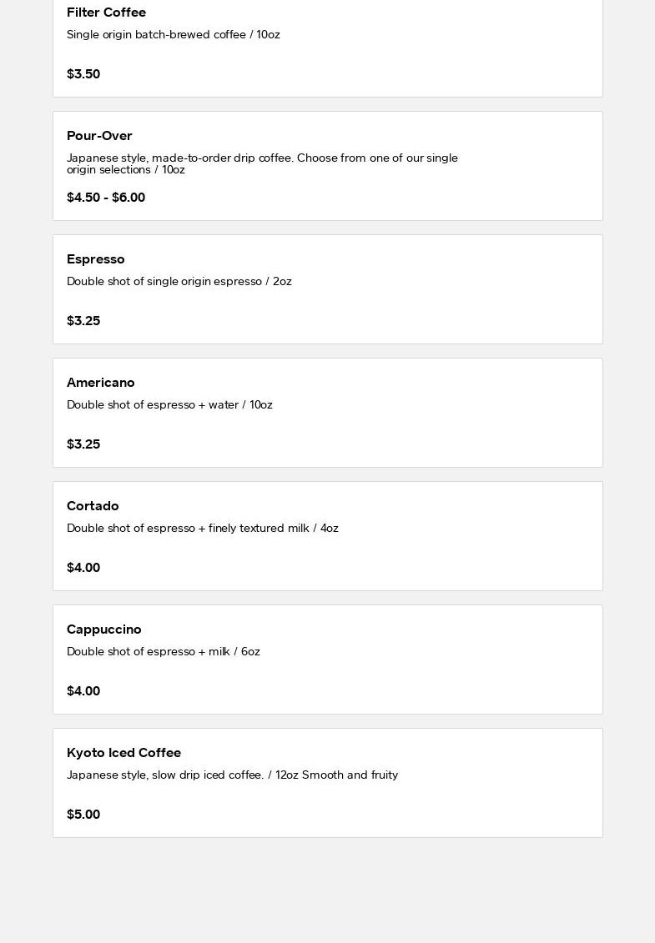Click the Filter Coffee $3.50 price
This screenshot has width=655, height=943.
tap(83, 74)
